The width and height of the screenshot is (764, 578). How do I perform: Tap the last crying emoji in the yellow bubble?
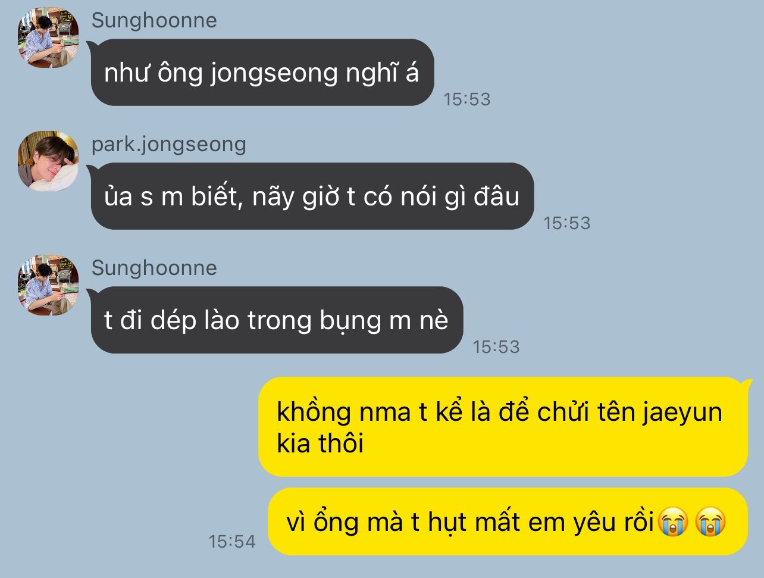click(x=710, y=523)
